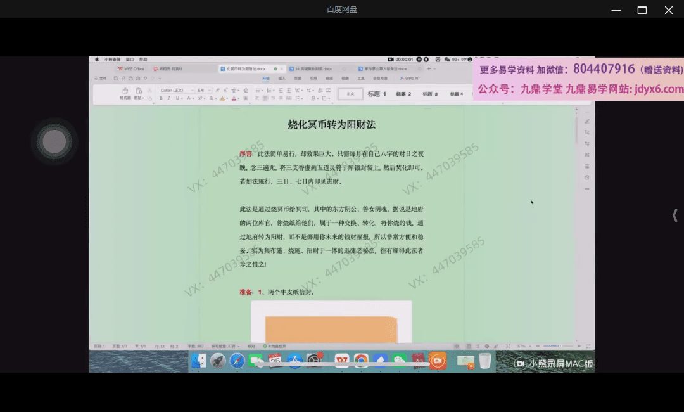Open Finder from the dock
Screen dimensions: 684x412
(199, 361)
